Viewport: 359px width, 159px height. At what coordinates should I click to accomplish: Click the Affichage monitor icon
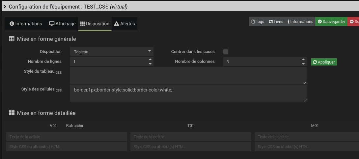click(x=52, y=24)
